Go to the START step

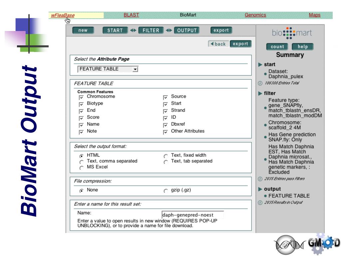pos(115,30)
